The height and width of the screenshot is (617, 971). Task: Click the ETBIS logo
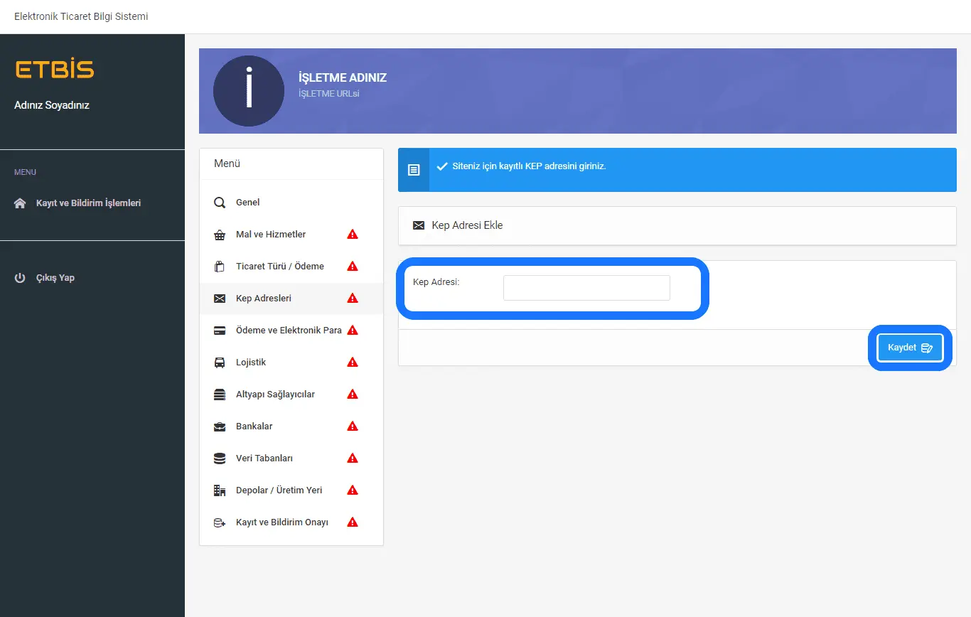click(54, 70)
